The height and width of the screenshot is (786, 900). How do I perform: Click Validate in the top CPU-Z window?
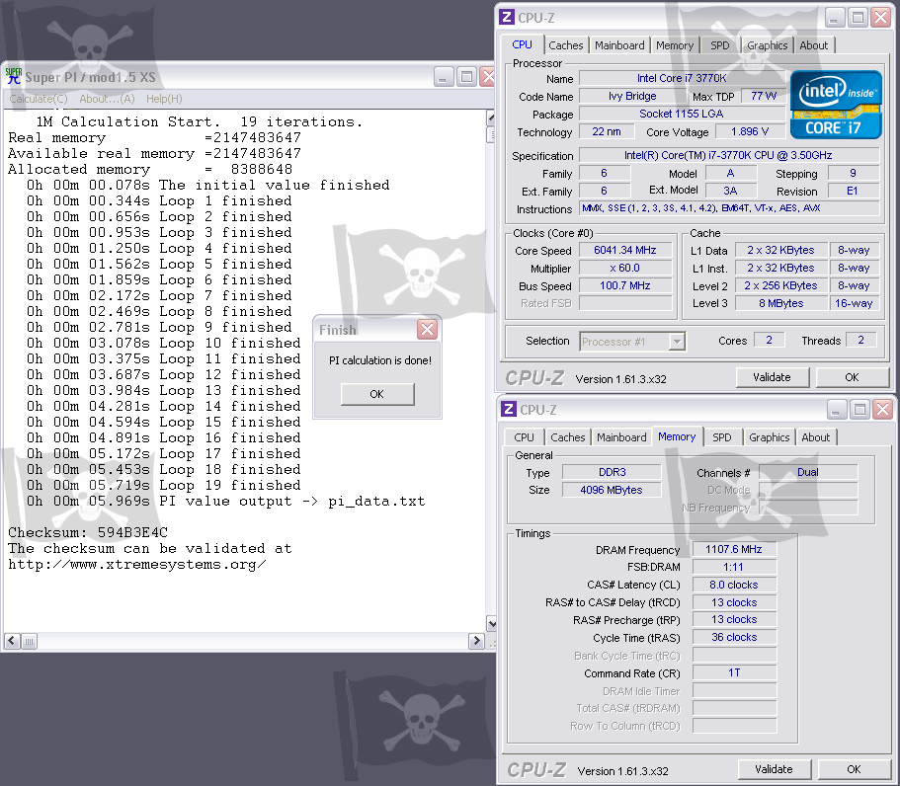(x=772, y=377)
